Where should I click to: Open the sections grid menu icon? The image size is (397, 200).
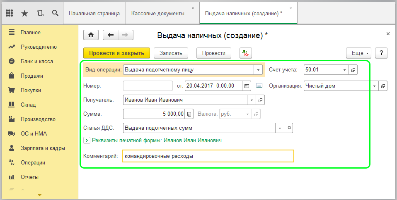click(x=10, y=13)
